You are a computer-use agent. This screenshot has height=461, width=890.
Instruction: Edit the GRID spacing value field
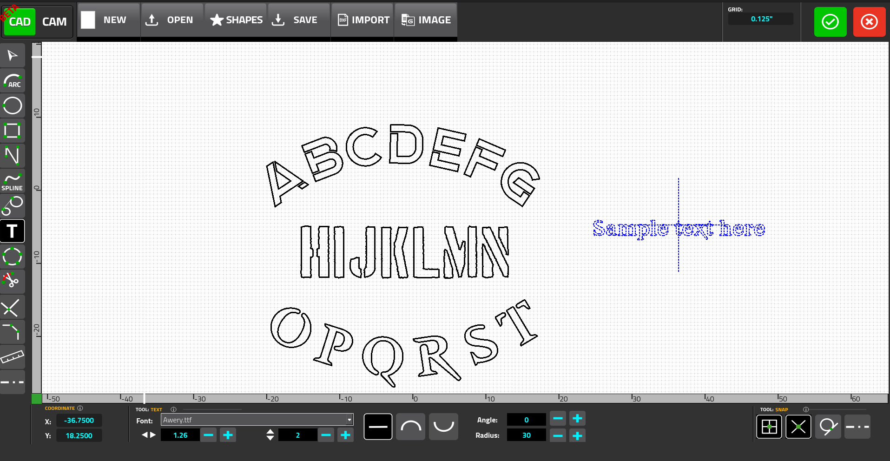click(760, 19)
